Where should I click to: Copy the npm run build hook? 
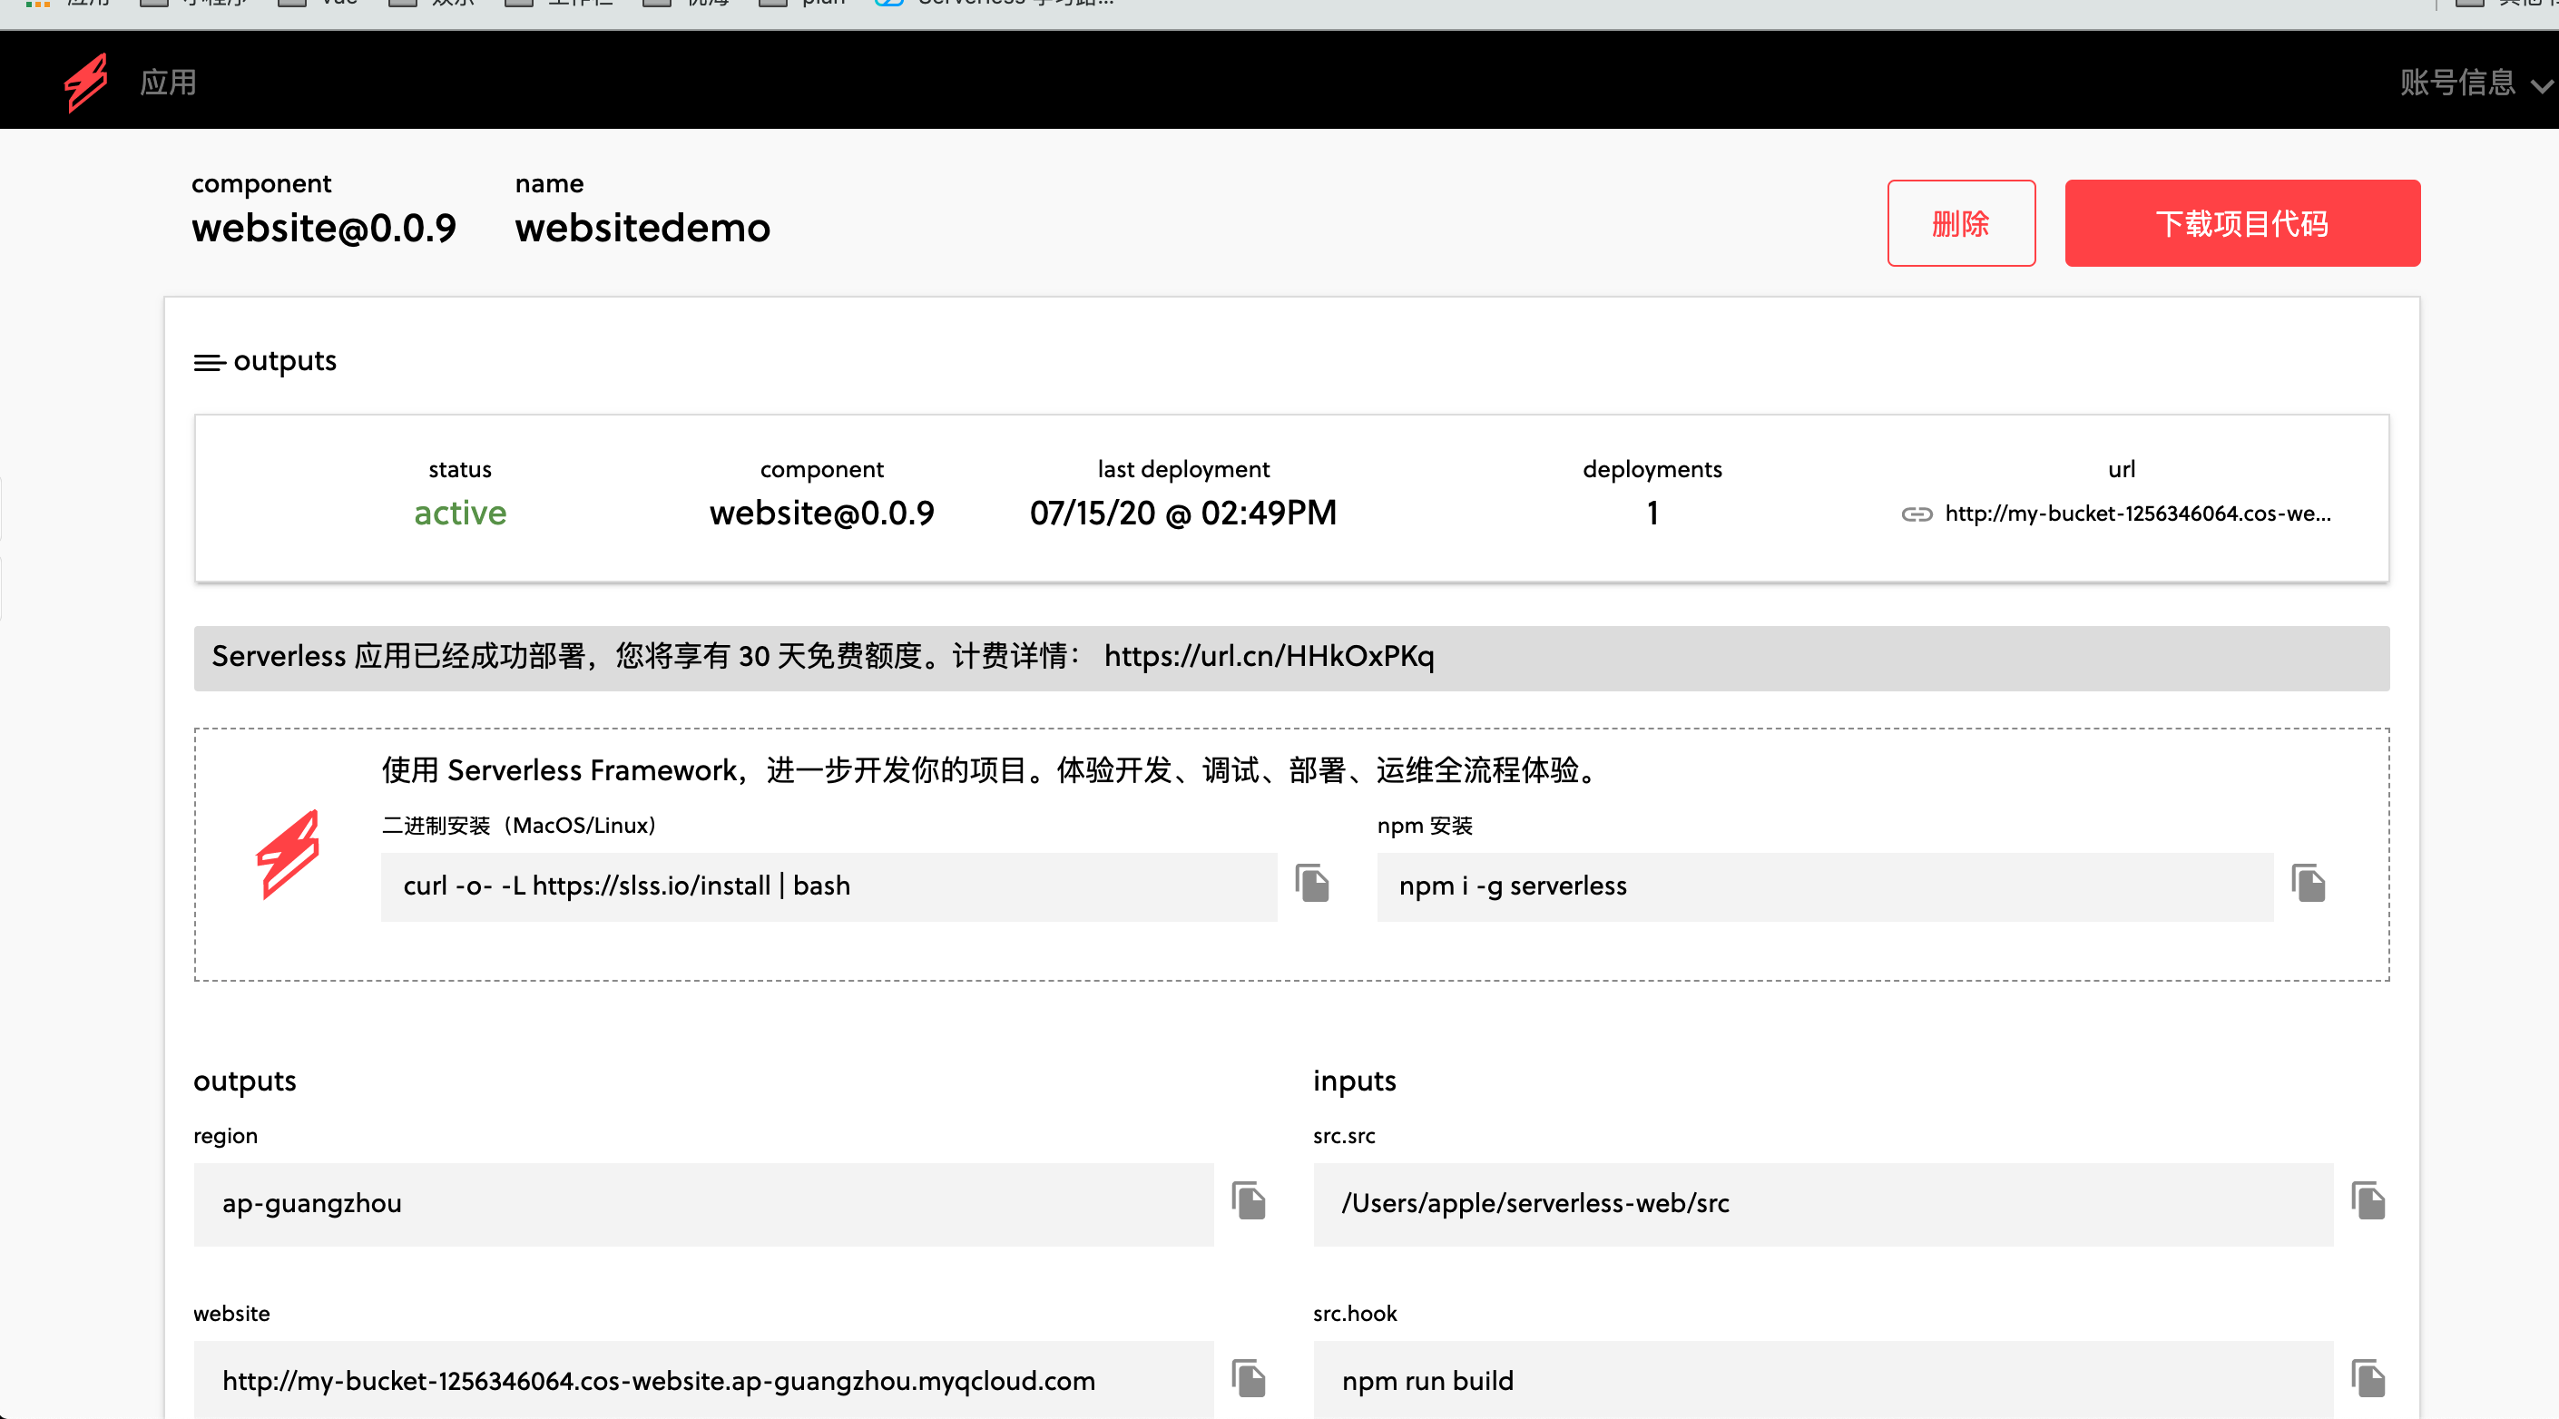pos(2368,1378)
